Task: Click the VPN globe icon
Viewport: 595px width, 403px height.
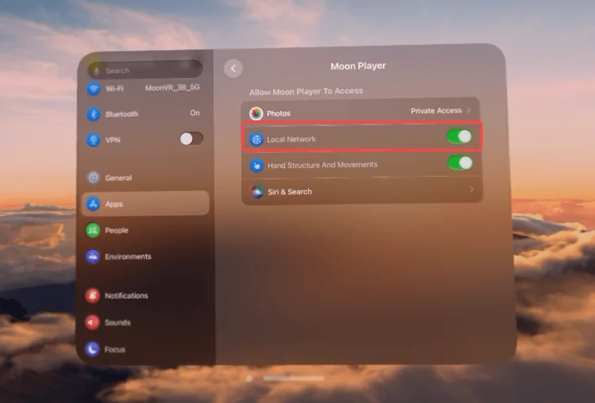Action: coord(94,140)
